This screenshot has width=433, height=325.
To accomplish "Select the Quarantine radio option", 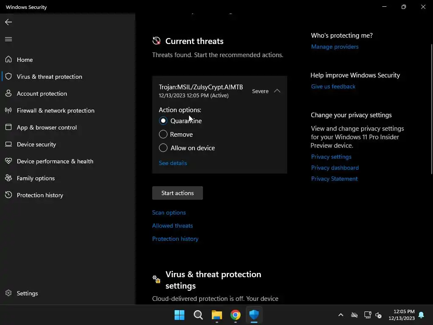I will 163,121.
